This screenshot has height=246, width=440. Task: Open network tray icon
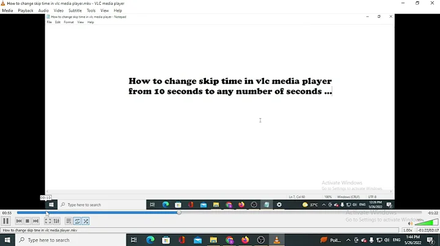379,240
